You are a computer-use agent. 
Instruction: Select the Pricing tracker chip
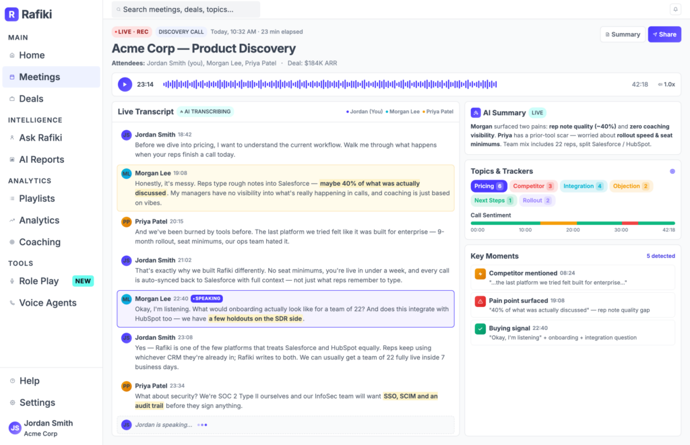pos(489,186)
